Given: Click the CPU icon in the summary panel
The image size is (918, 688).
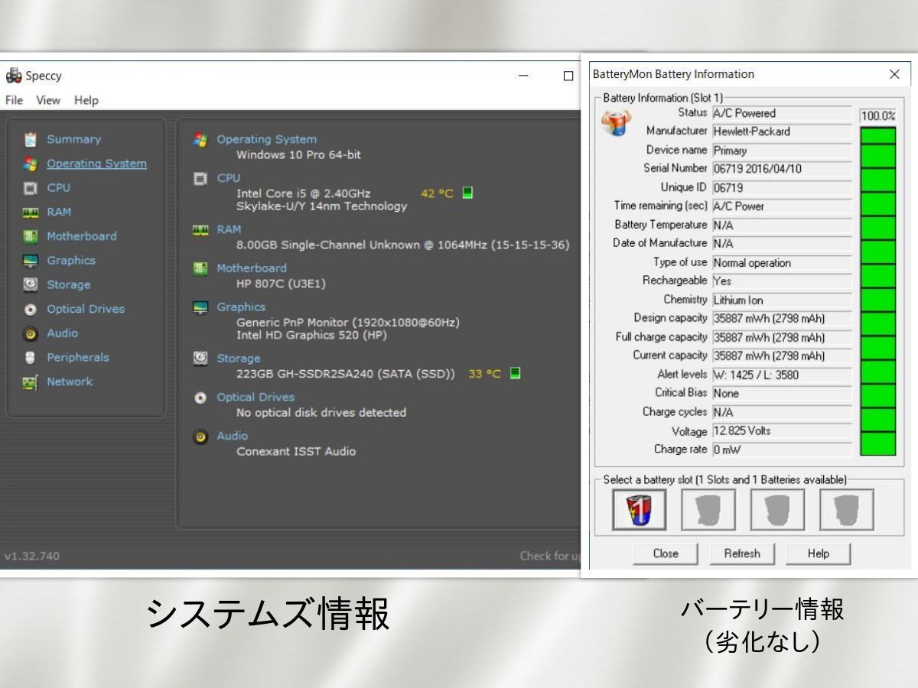Looking at the screenshot, I should point(200,178).
